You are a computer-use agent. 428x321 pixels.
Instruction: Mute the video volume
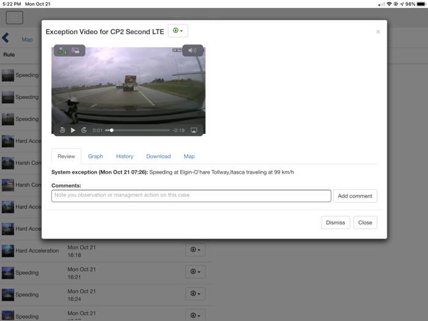point(193,50)
